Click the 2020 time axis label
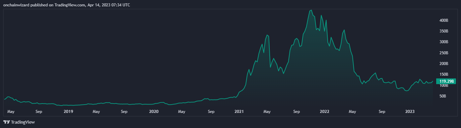Image resolution: width=461 pixels, height=128 pixels. (x=154, y=111)
